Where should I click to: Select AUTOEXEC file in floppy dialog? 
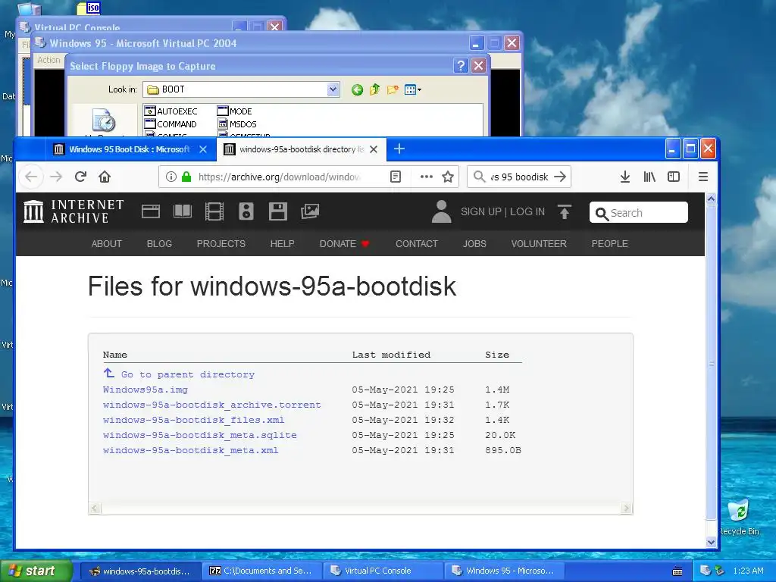click(x=171, y=111)
